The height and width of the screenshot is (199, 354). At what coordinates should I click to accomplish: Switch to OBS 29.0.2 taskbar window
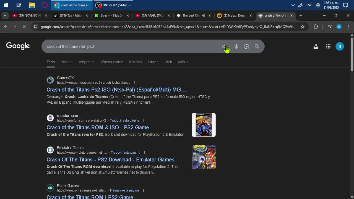(113, 5)
